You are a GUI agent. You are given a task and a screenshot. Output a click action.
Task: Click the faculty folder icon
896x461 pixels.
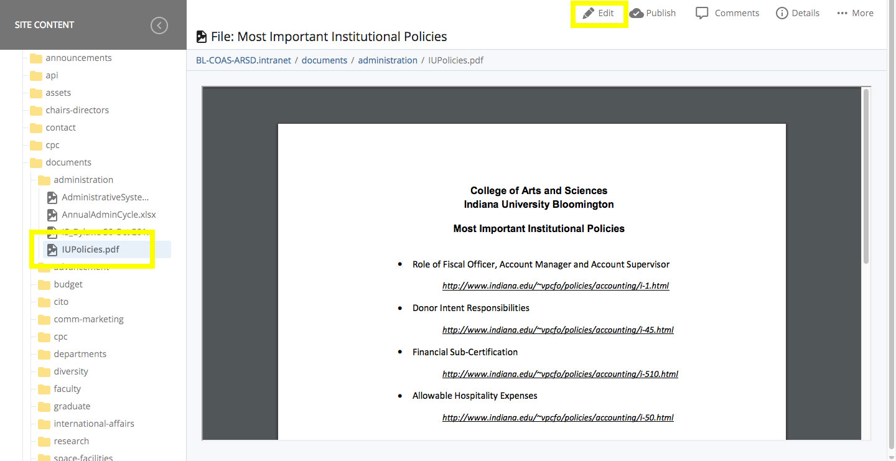[44, 389]
